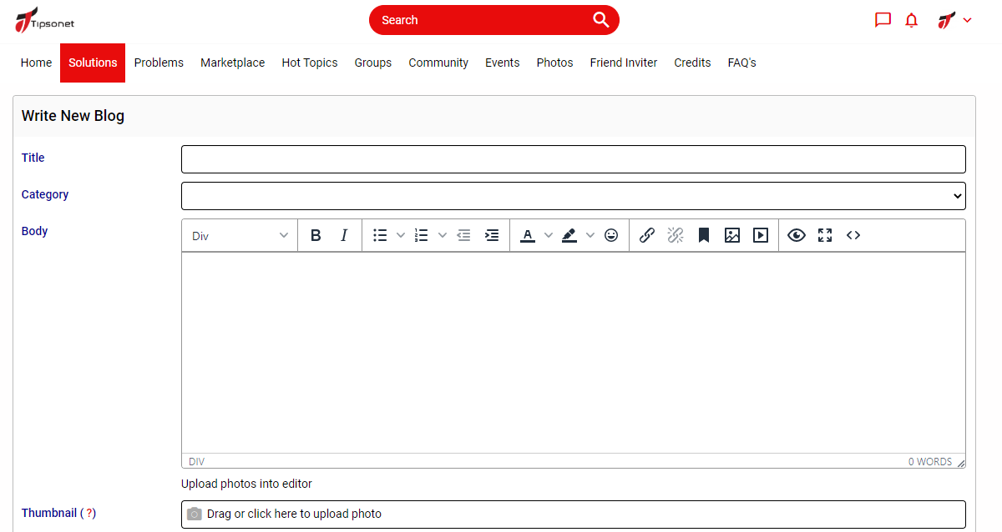This screenshot has height=532, width=1002.
Task: Open the Hot Topics page
Action: 310,63
